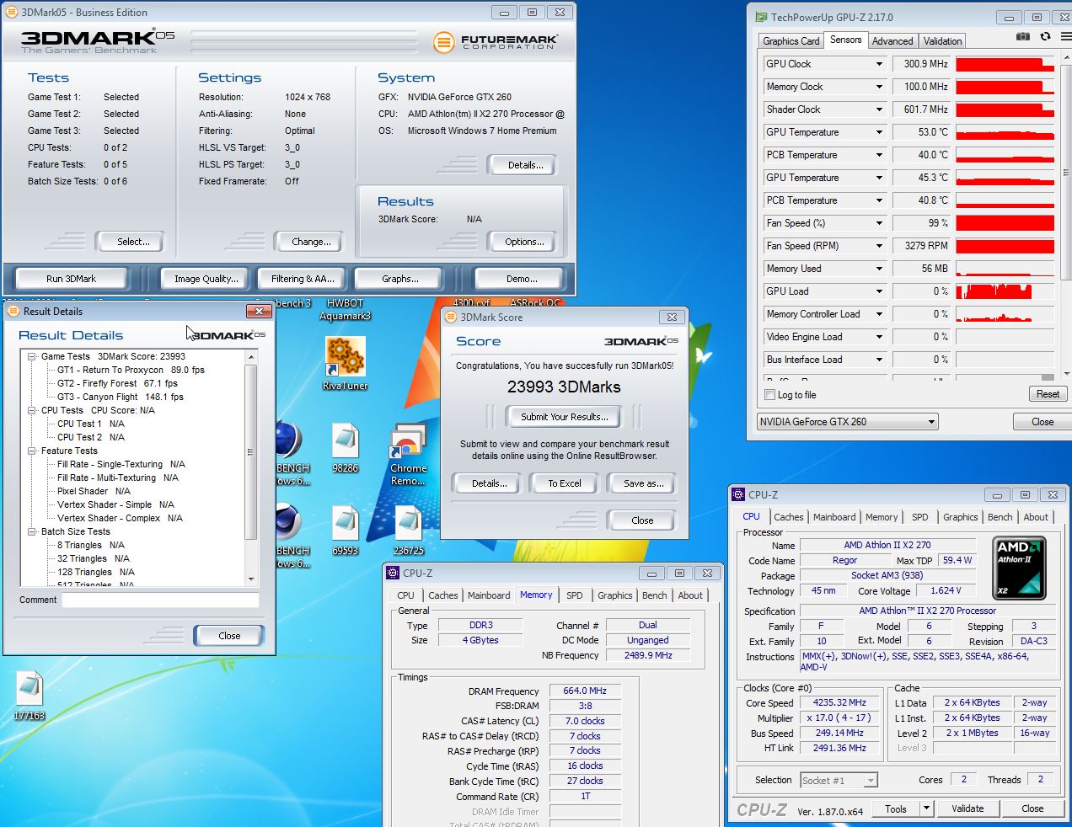Collapse the Feature Tests tree node
This screenshot has width=1072, height=827.
pyautogui.click(x=32, y=451)
